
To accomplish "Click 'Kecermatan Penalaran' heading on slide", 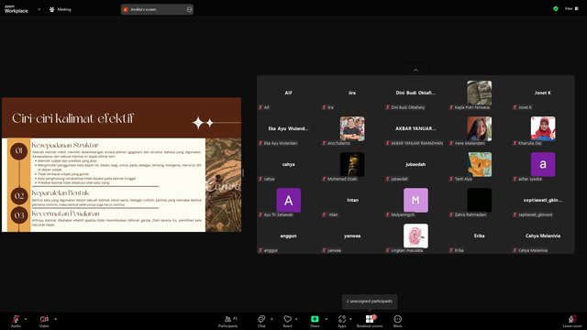I will coord(65,214).
